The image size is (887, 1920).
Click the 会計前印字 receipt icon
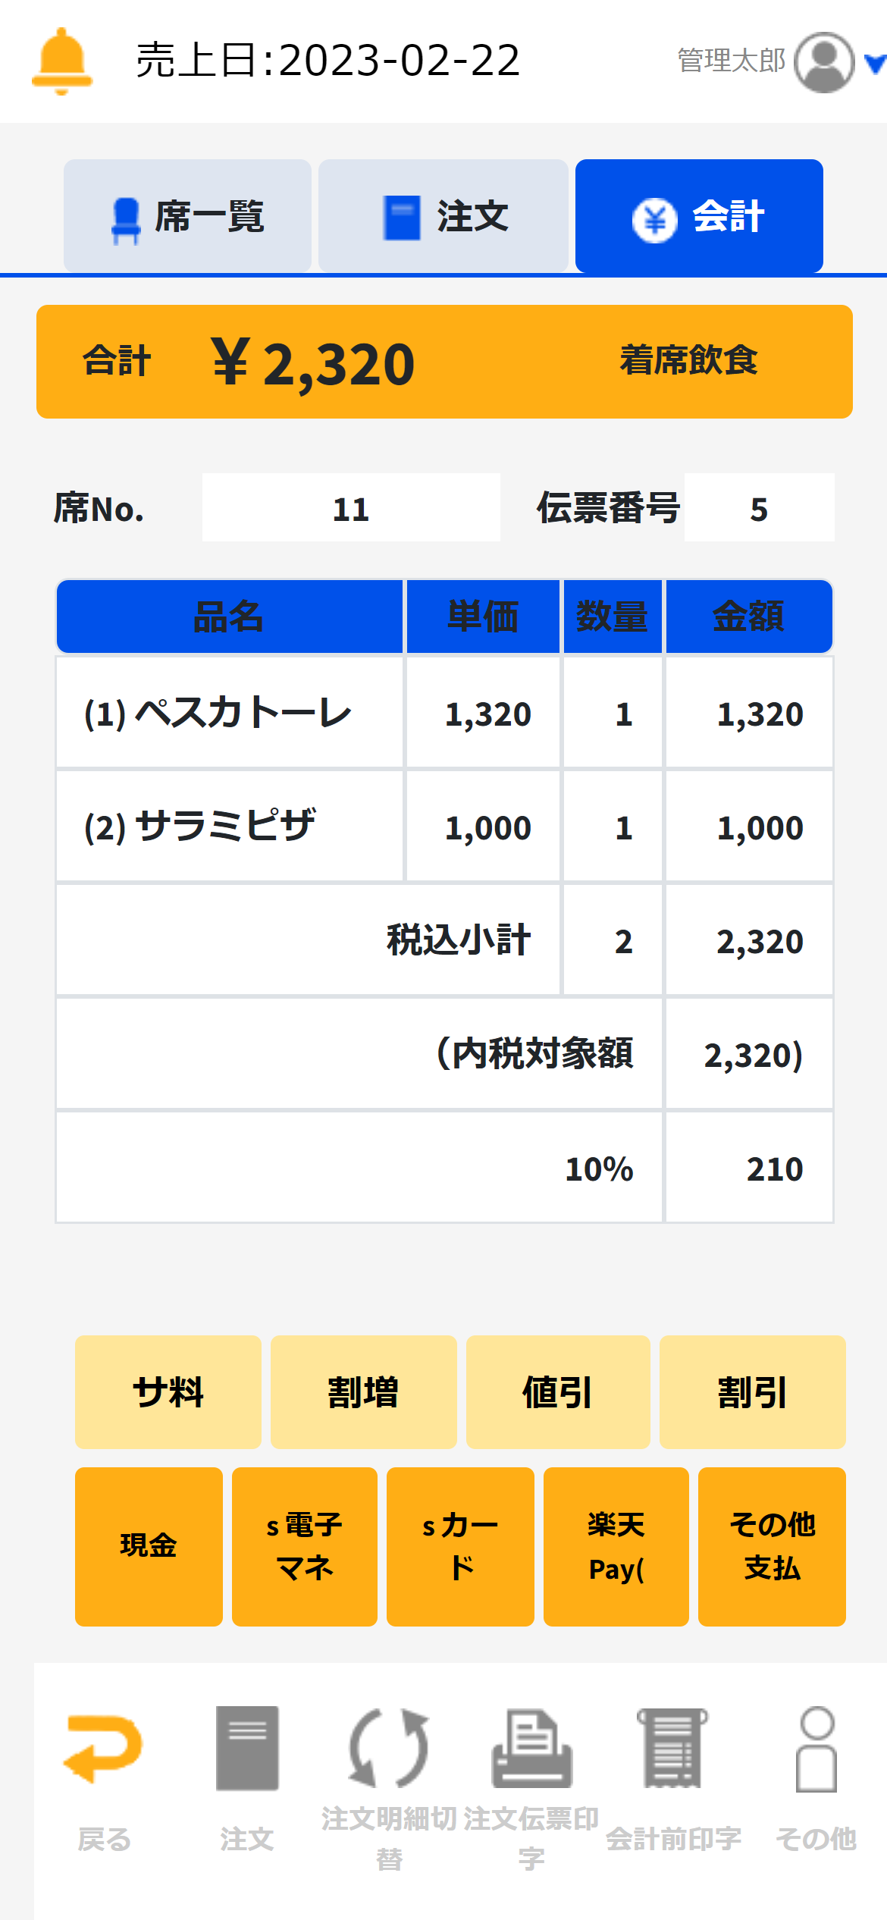click(x=673, y=1748)
